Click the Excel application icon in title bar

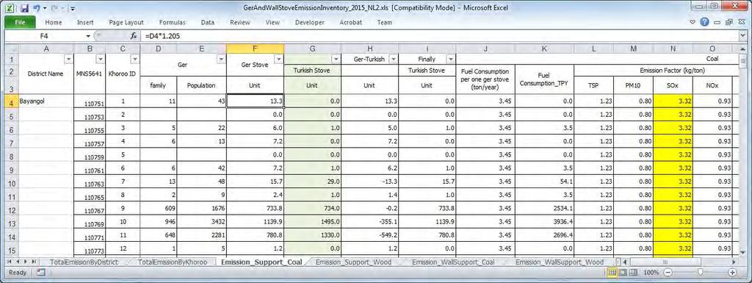[10, 8]
